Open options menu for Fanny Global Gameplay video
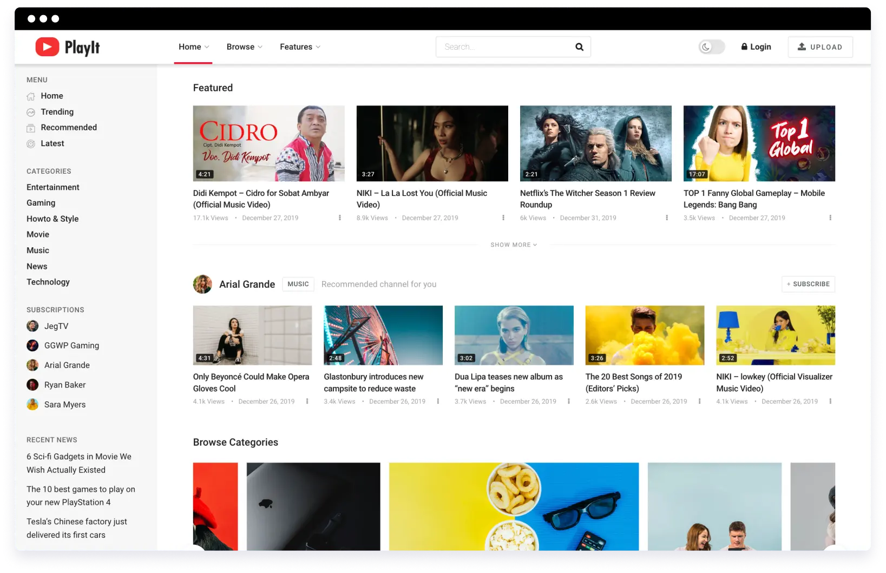Image resolution: width=886 pixels, height=573 pixels. coord(830,218)
